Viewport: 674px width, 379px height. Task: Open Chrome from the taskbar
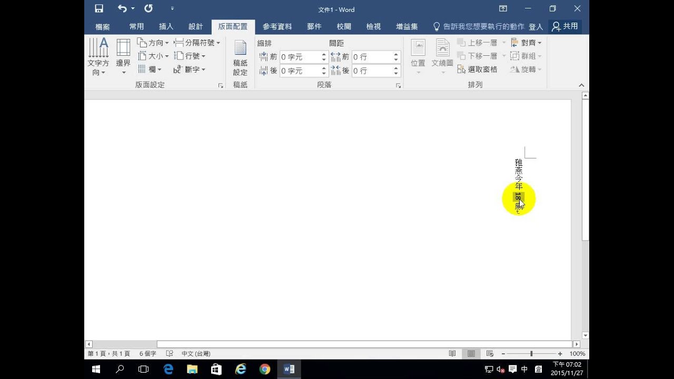pos(265,369)
